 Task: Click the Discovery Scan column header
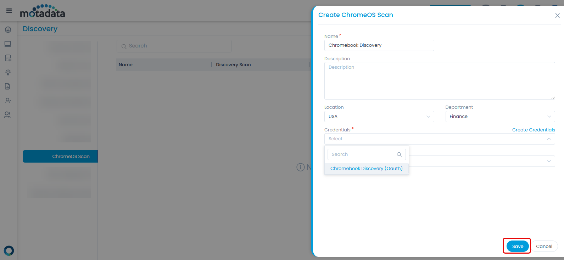233,65
